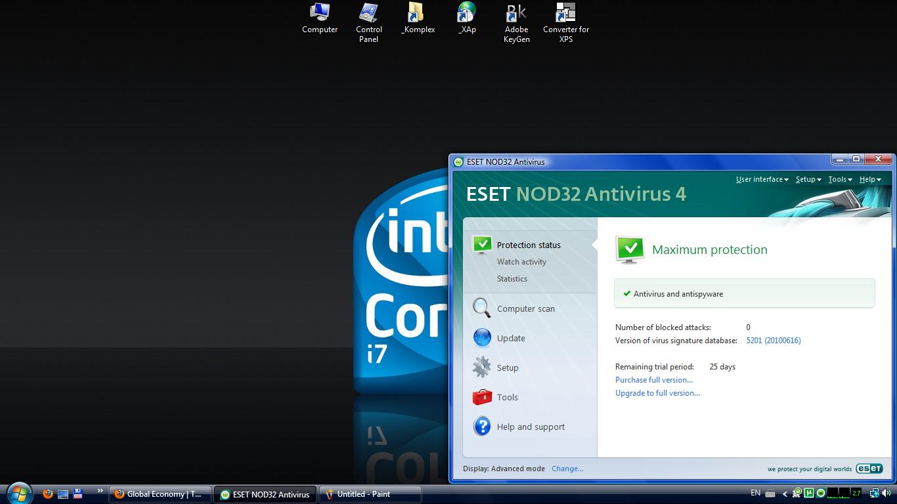Maximize the ESET NOD32 Antivirus window
The height and width of the screenshot is (504, 897).
tap(856, 159)
